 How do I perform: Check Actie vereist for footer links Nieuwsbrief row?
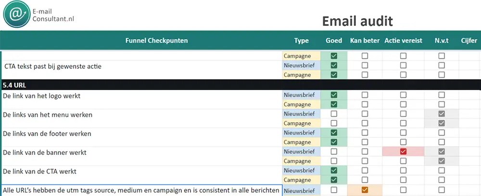pos(404,133)
